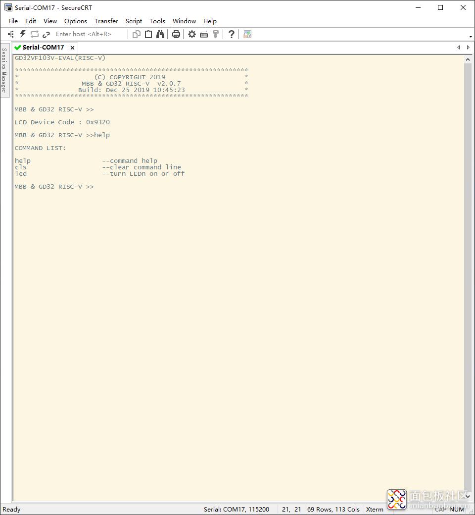Click the '--clear command line' description
This screenshot has width=475, height=515.
click(142, 167)
